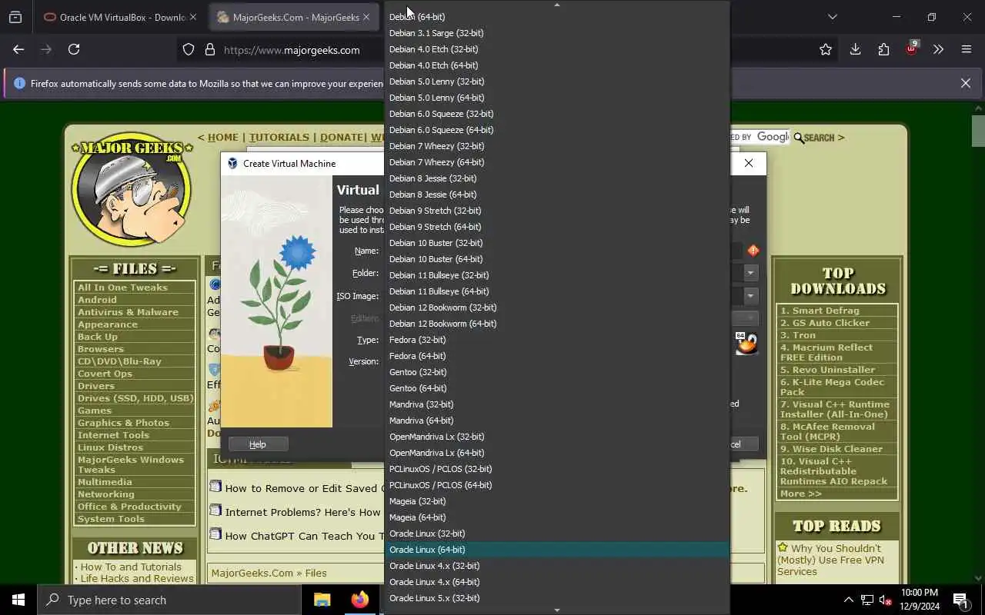
Task: Open Revo Uninstaller top download
Action: 827,370
